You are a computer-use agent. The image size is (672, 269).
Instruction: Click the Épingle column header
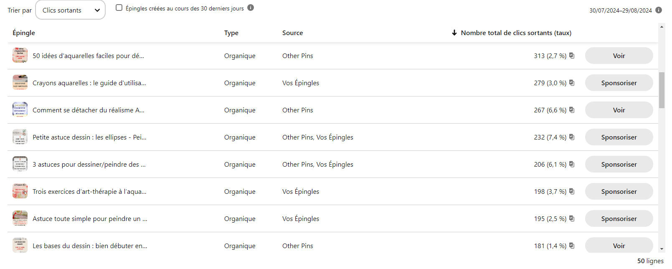coord(24,33)
